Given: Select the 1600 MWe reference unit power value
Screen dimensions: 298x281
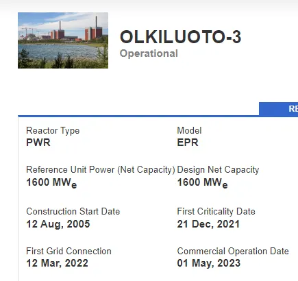Looking at the screenshot, I should point(51,183).
